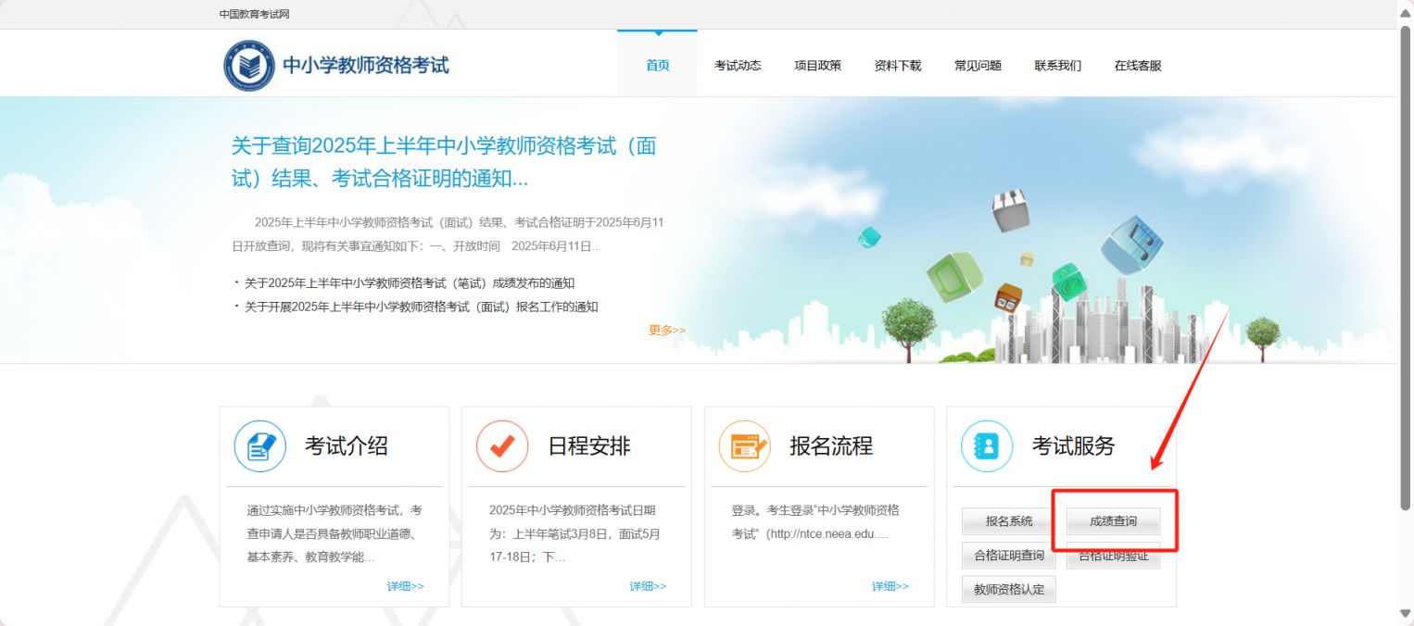Click the 日程安排 checkmark icon
This screenshot has height=626, width=1414.
(x=502, y=446)
